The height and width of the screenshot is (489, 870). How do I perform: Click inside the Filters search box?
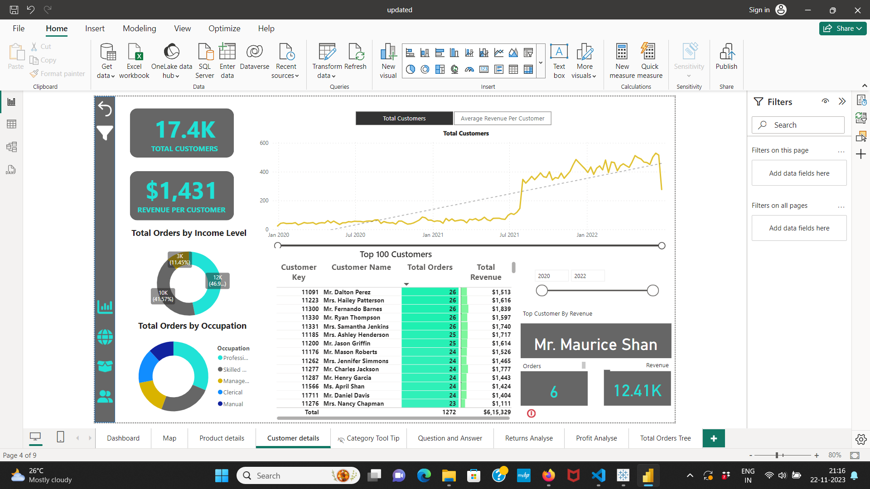coord(802,125)
